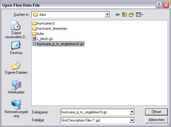Select hurricane_p_tc_singletime10.gri in the file list
Screen dimensions: 171x127
(x=58, y=44)
